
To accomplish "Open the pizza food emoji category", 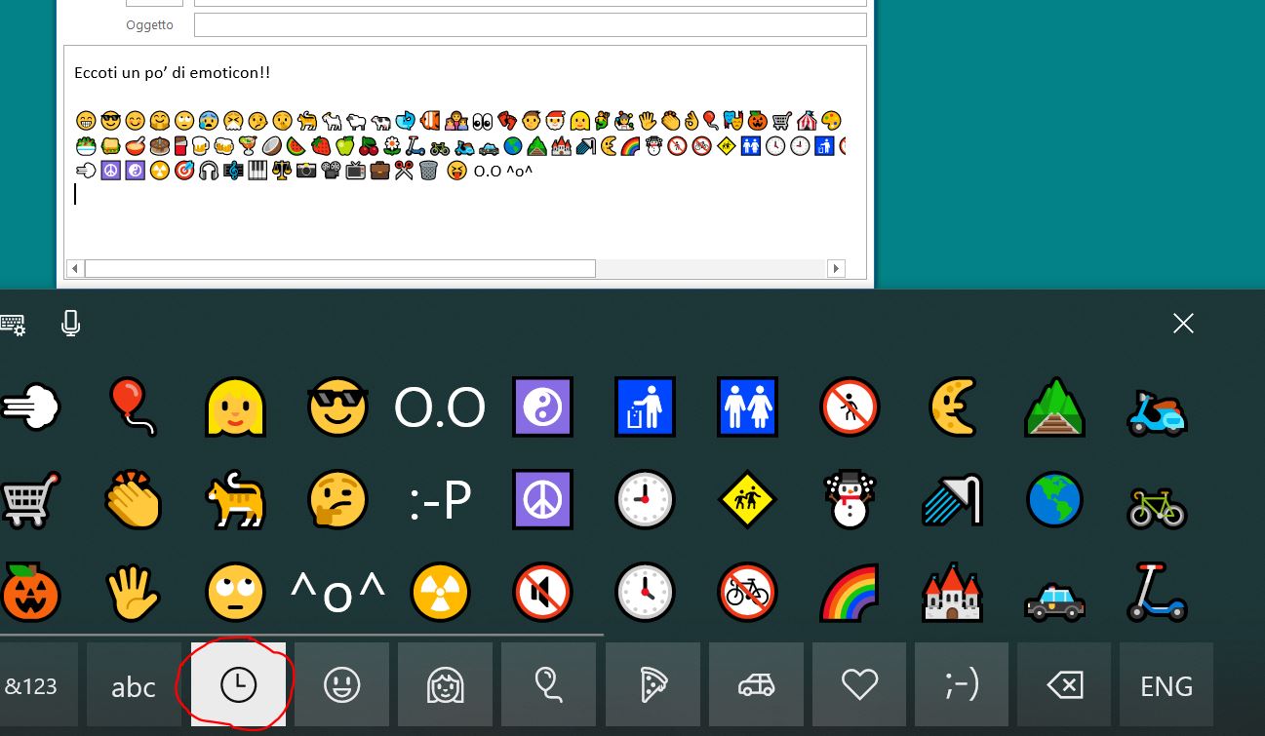I will click(652, 685).
